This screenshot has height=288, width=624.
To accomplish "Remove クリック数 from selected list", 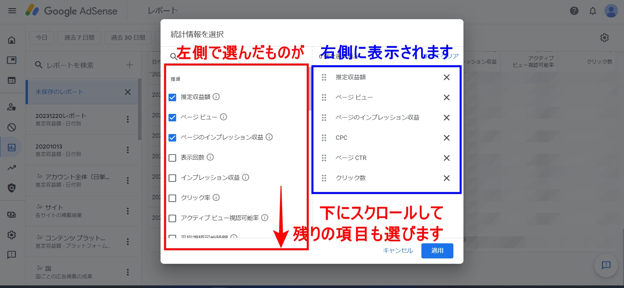I will point(447,178).
